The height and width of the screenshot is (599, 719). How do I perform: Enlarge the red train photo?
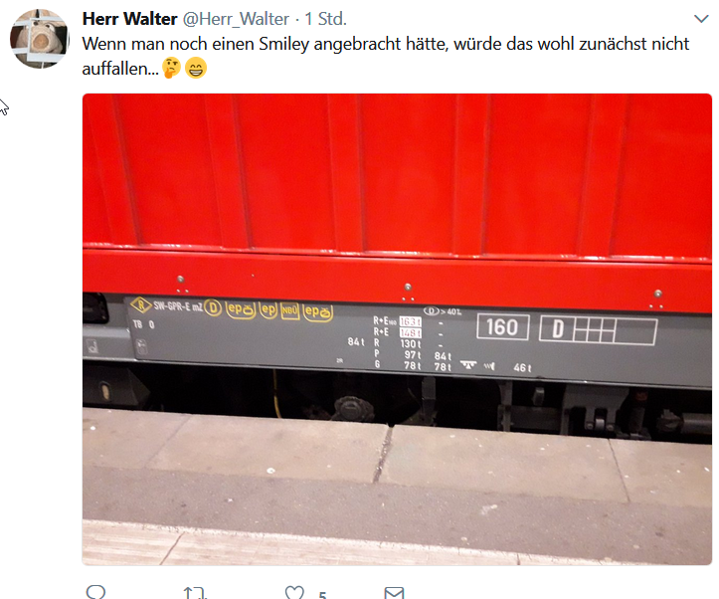(397, 329)
